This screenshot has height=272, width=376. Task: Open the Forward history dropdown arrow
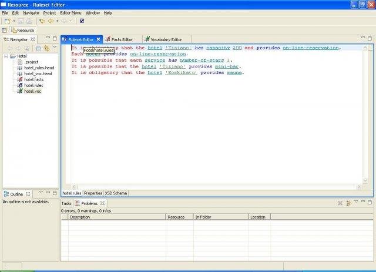click(70, 21)
